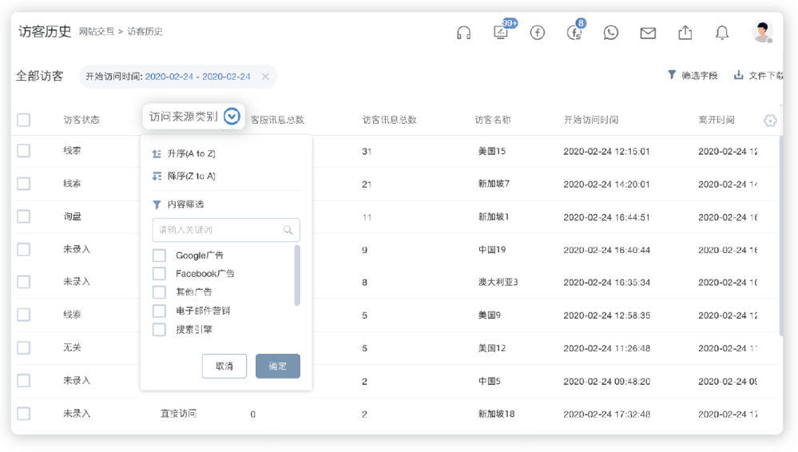Open the user avatar profile

(x=762, y=32)
